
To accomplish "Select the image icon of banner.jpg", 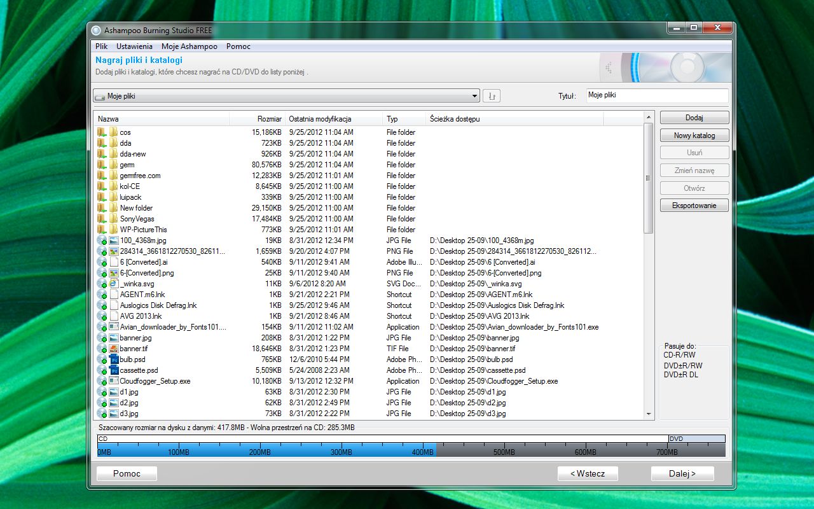I will coord(114,338).
